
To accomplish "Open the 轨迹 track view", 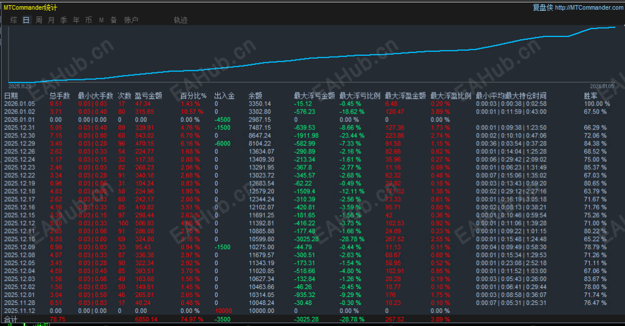I will click(x=180, y=20).
